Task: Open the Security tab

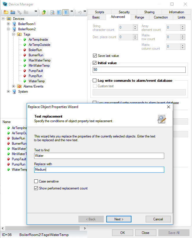Action: (x=124, y=12)
